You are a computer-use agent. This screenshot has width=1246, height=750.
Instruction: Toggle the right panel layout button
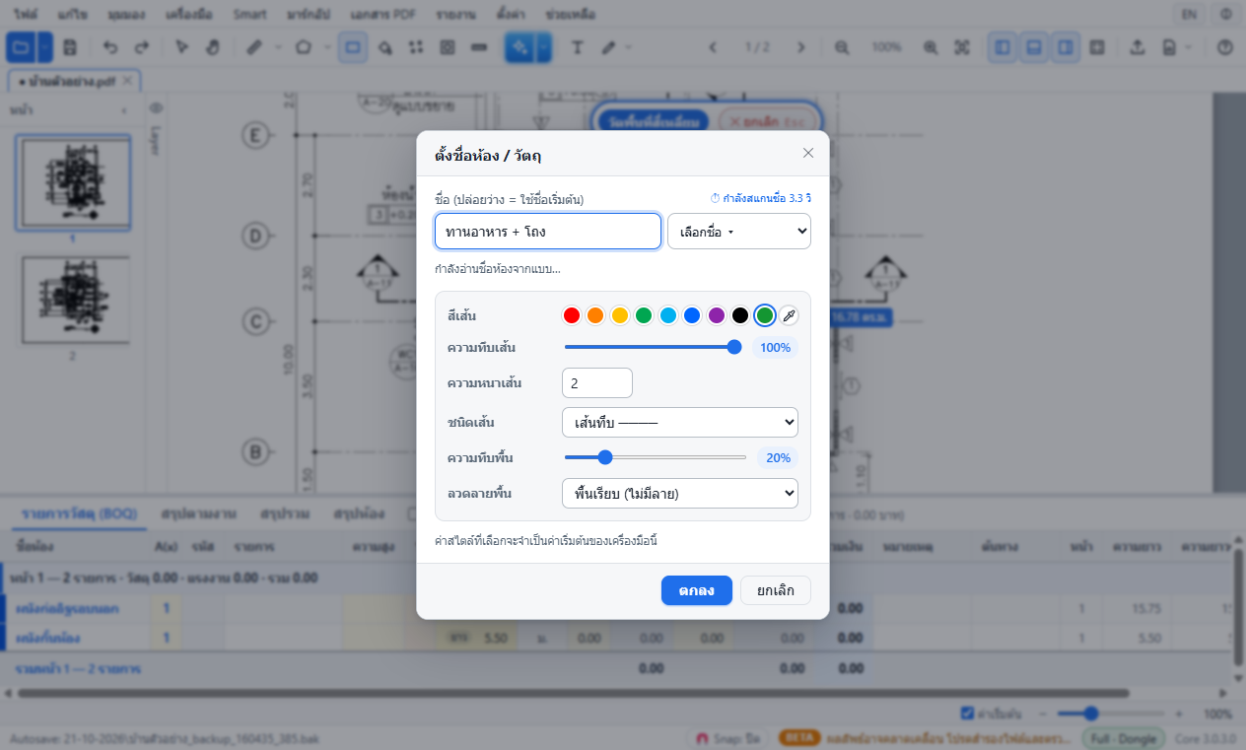tap(1065, 47)
